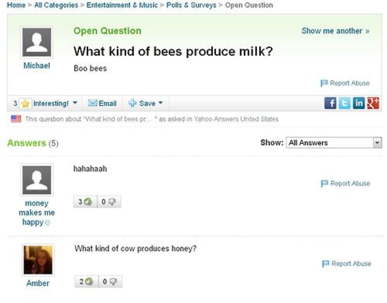The height and width of the screenshot is (303, 387).
Task: Navigate to Entertainment & Music breadcrumb
Action: coord(122,5)
